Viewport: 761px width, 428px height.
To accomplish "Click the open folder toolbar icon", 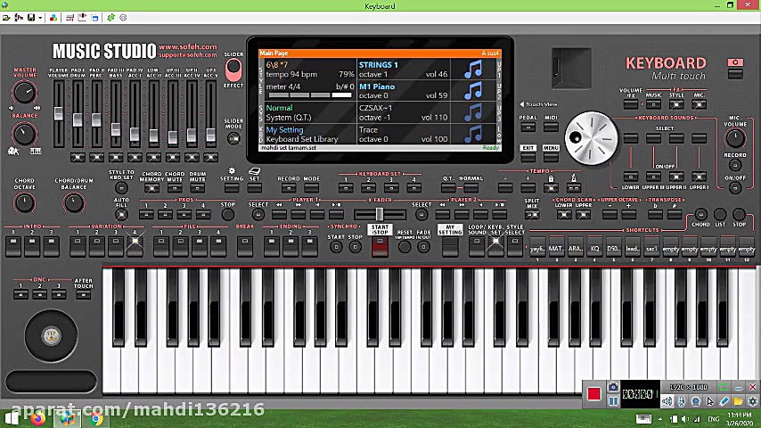I will click(6, 18).
